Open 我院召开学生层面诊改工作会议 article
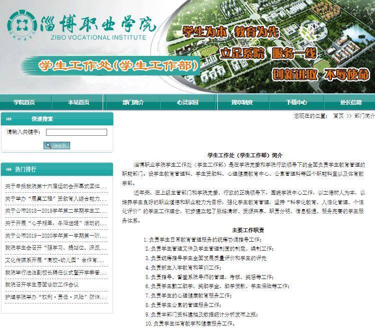Image resolution: width=375 pixels, height=330 pixels. click(x=42, y=285)
